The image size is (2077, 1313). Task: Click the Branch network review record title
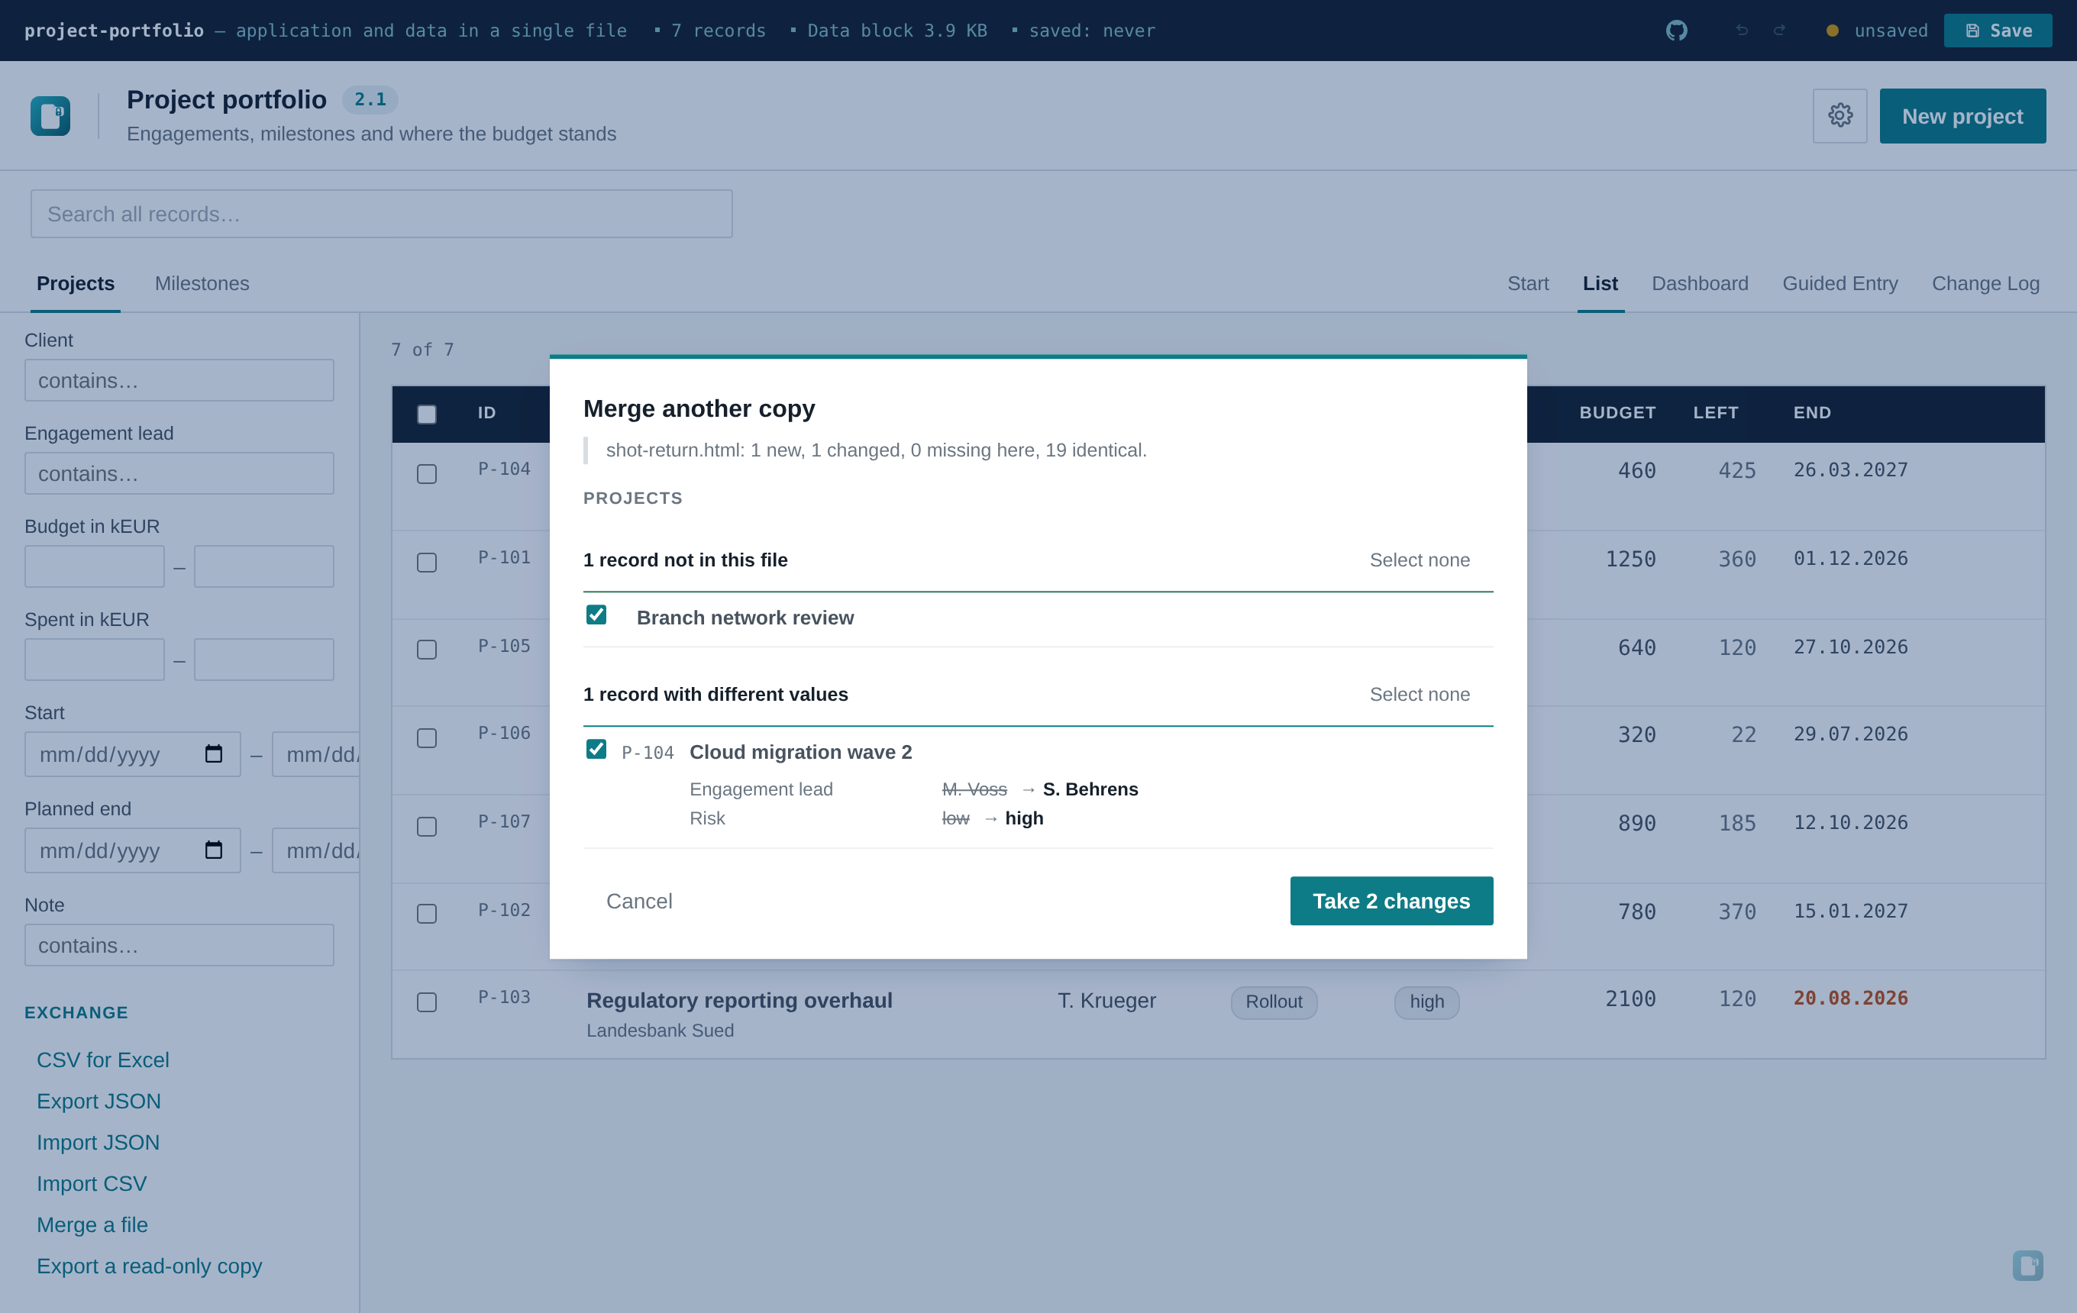745,618
